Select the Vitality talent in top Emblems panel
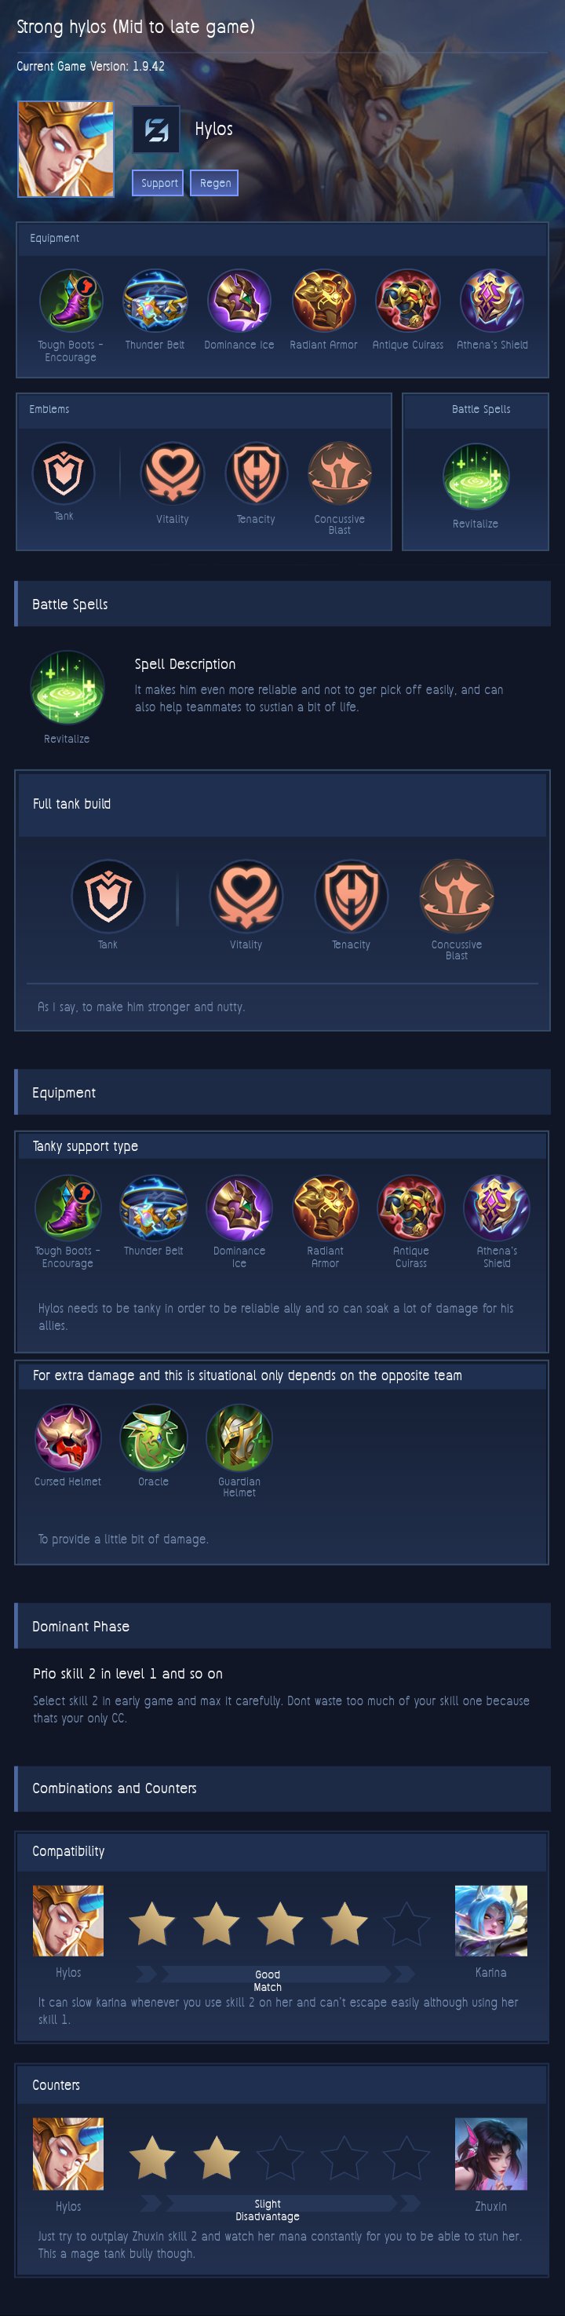The image size is (565, 2316). pos(173,473)
